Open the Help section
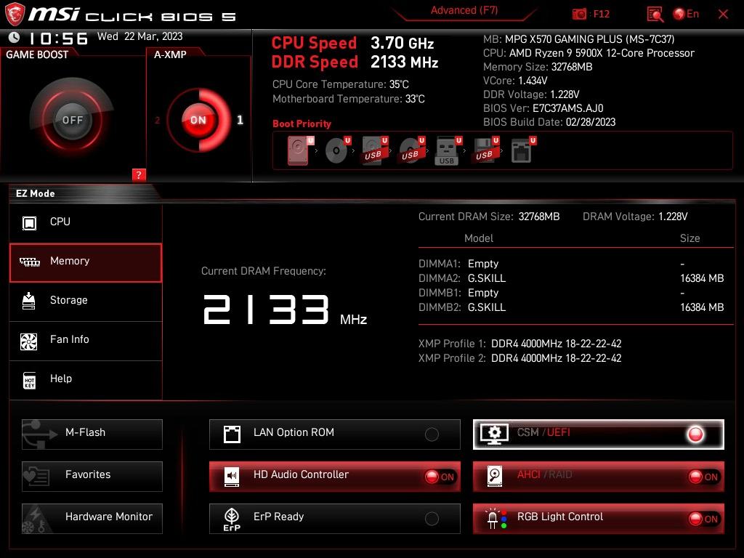This screenshot has height=558, width=744. (86, 380)
